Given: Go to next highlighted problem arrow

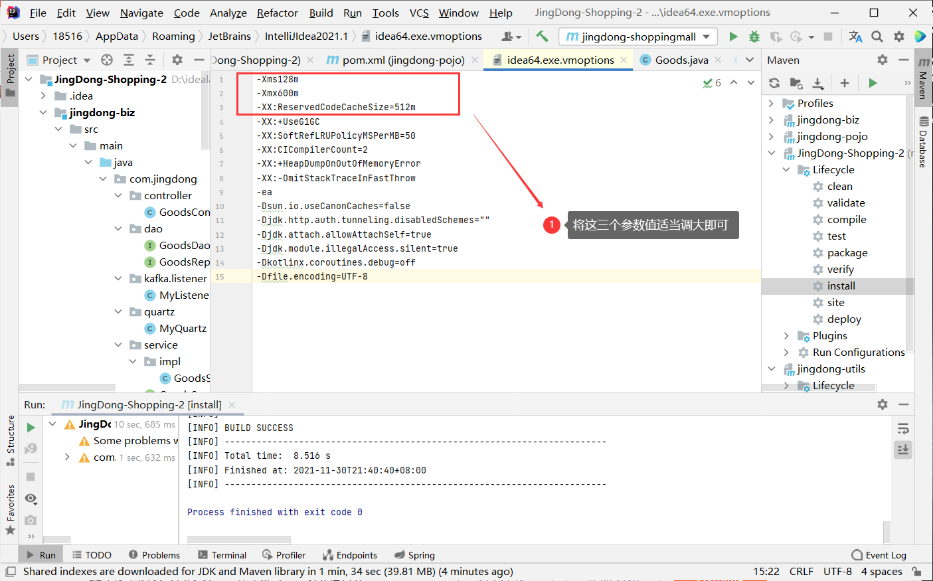Looking at the screenshot, I should [751, 83].
